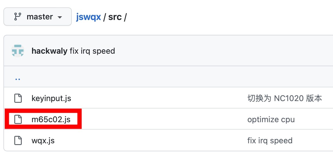Open the 'optimize cpu' commit
This screenshot has height=161, width=333.
[271, 119]
